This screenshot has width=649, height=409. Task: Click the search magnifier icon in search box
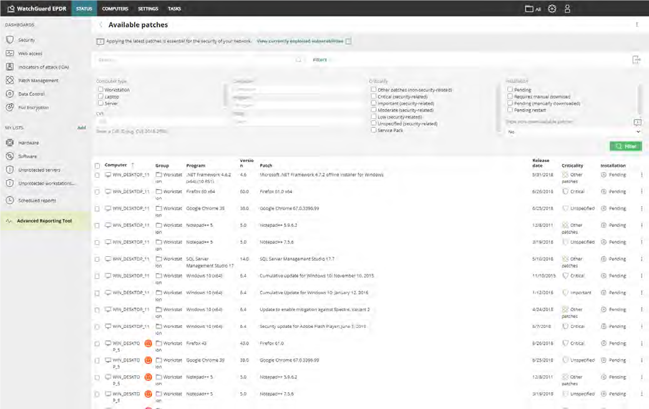[x=298, y=60]
